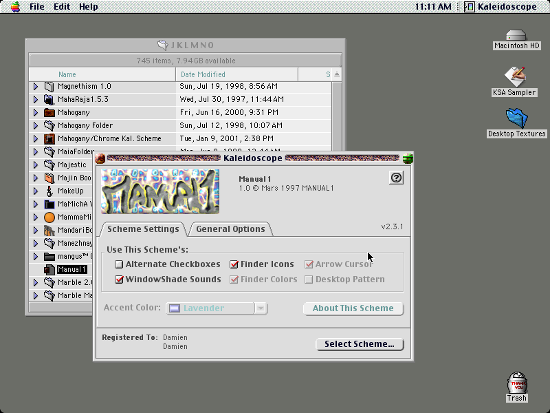The height and width of the screenshot is (413, 550).
Task: Click the sort order arrow in JKLMNO window
Action: (x=337, y=74)
